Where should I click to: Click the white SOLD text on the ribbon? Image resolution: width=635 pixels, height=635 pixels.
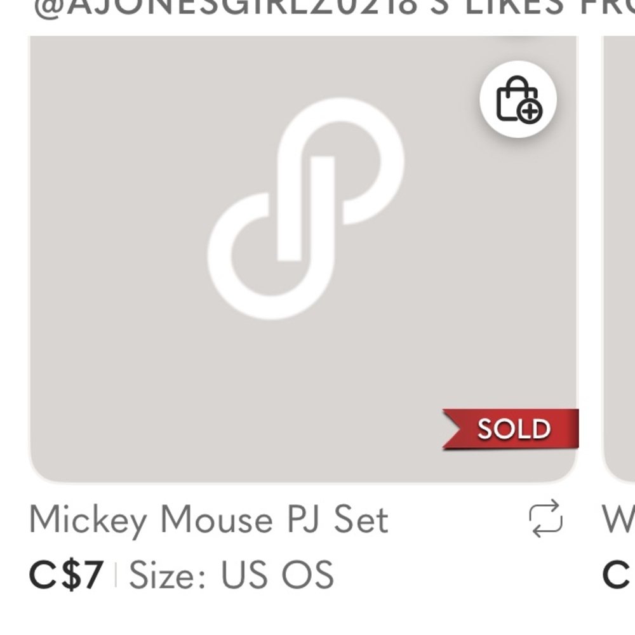[514, 429]
